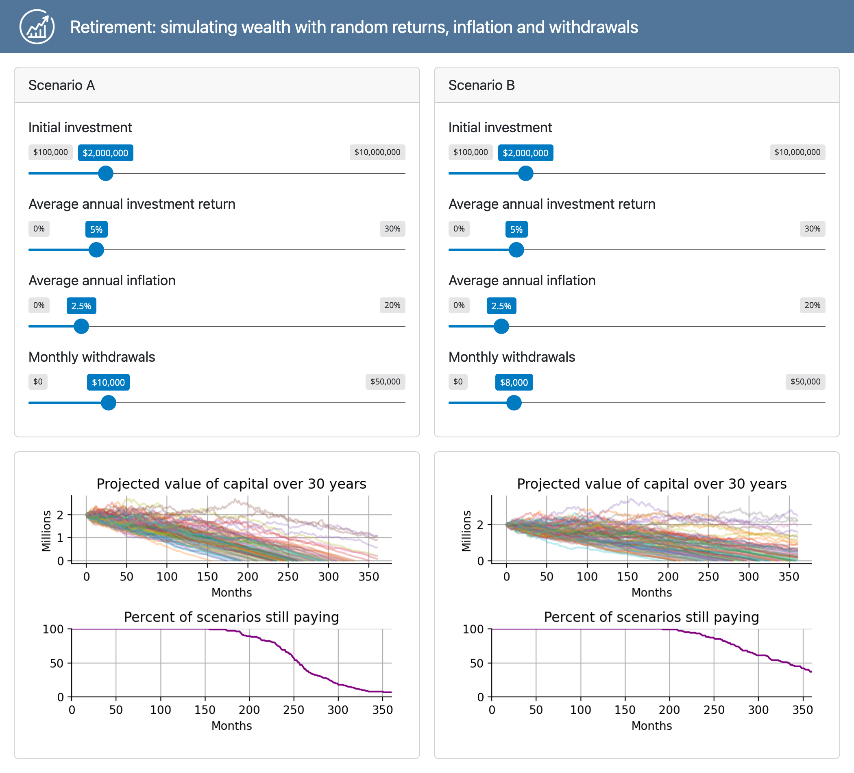Move Scenario B average annual inflation slider
Image resolution: width=854 pixels, height=773 pixels.
(x=501, y=327)
